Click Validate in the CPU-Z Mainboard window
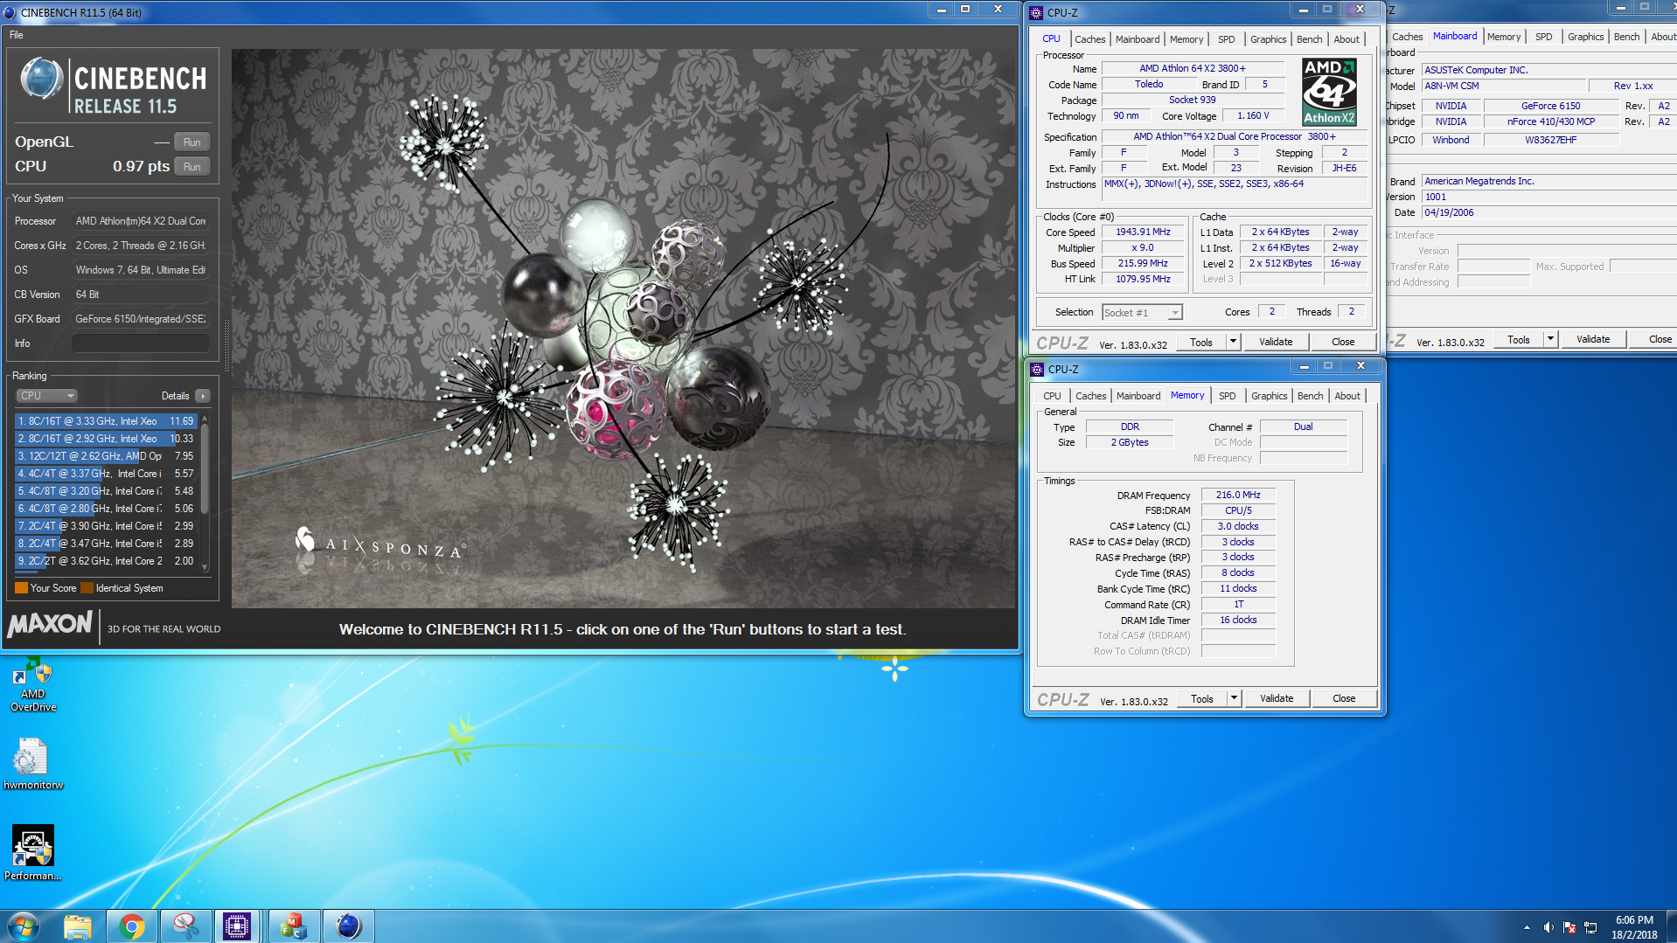 (1593, 339)
